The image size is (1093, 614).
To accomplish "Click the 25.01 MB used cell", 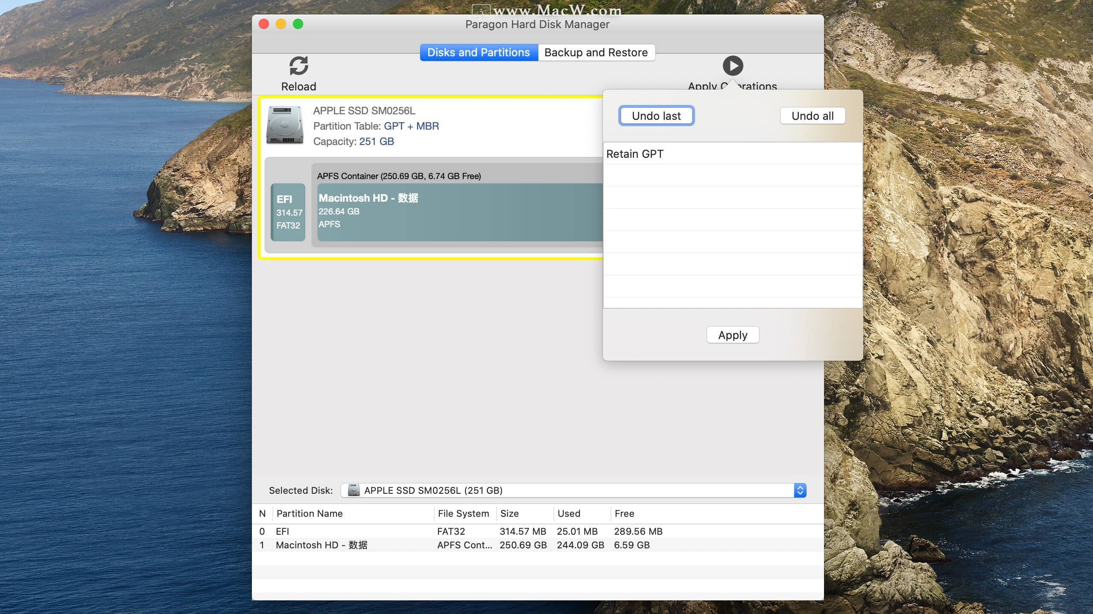I will 577,531.
